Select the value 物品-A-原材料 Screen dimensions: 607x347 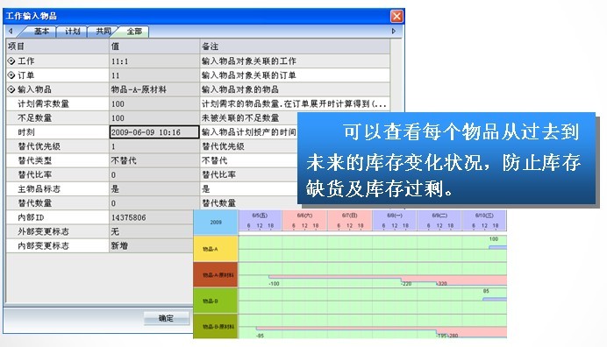pos(154,89)
